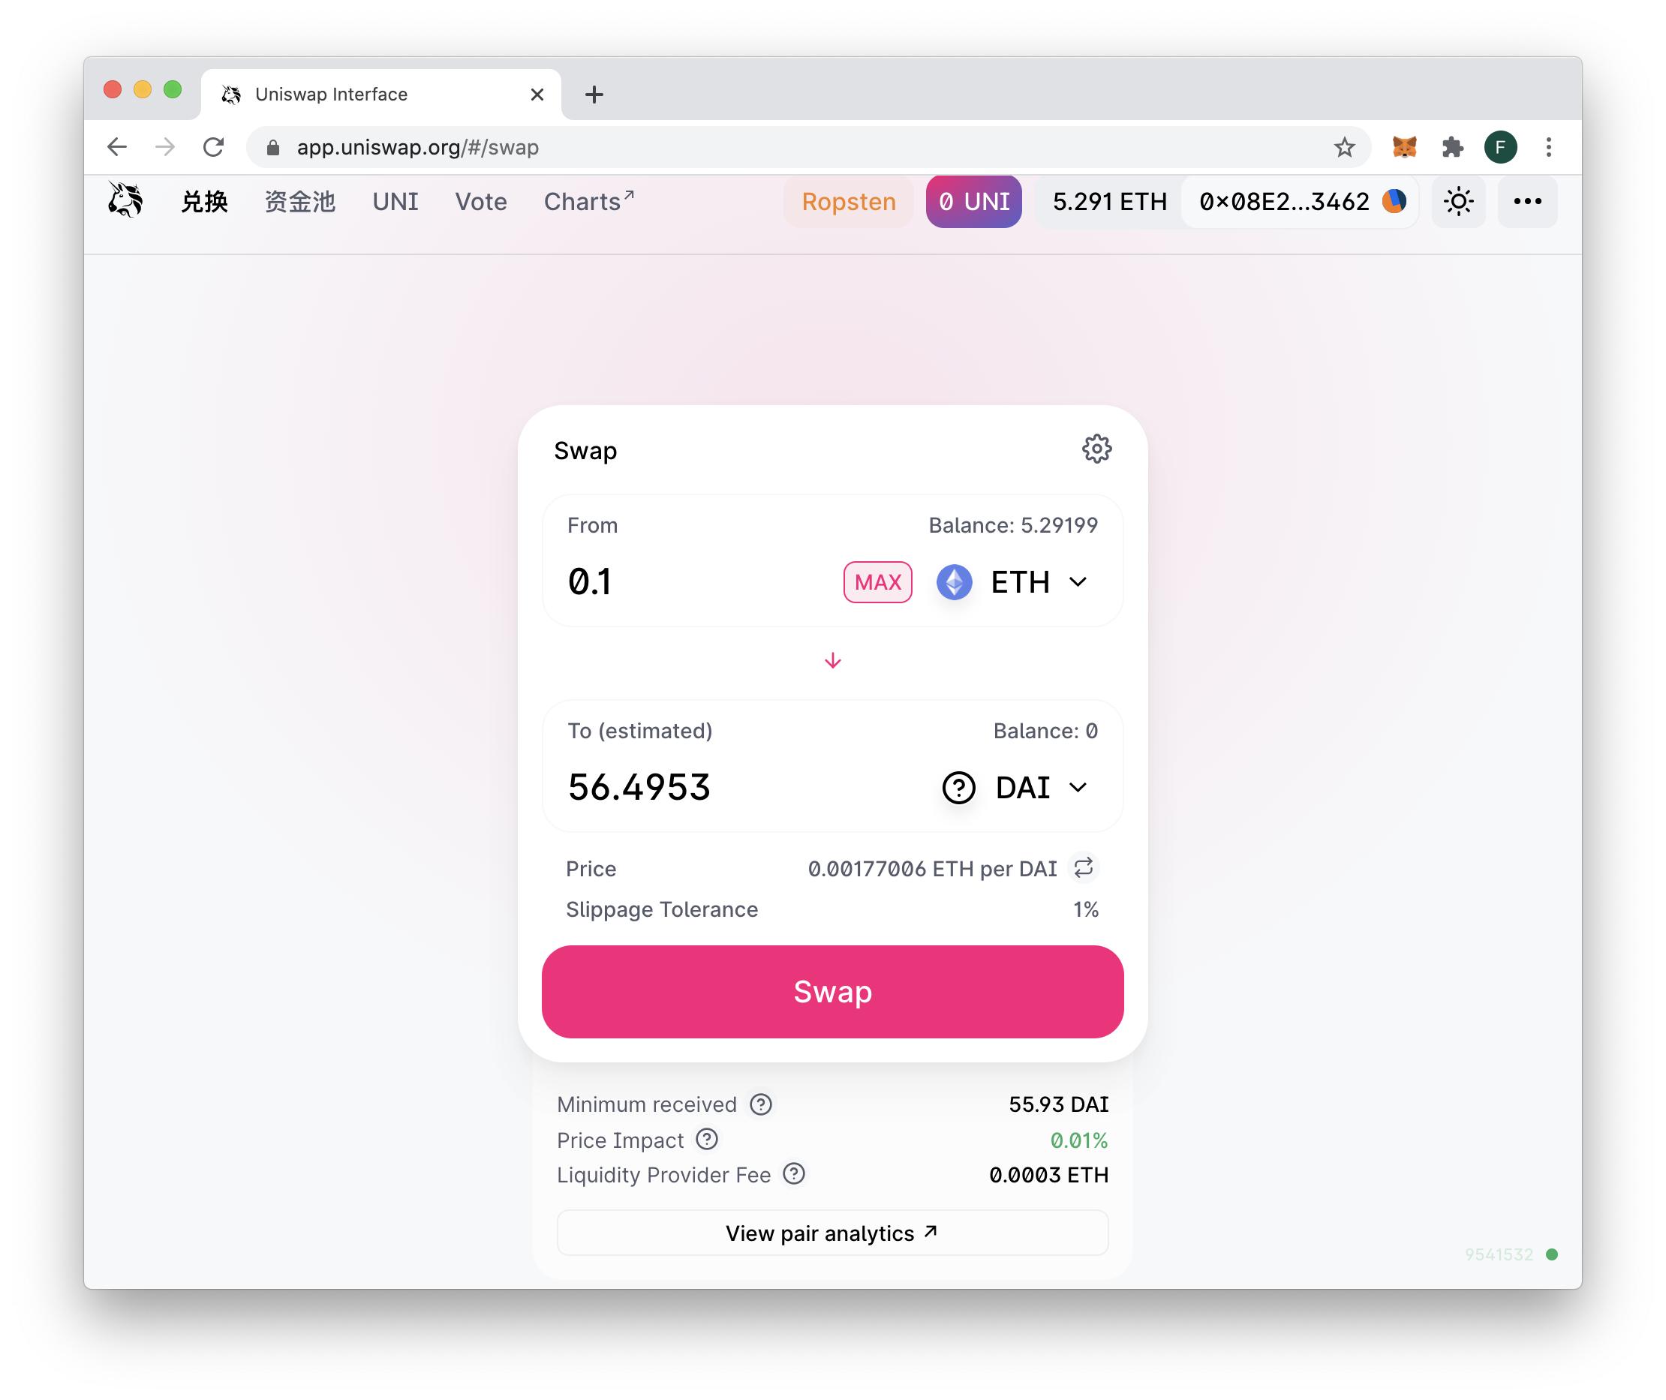The image size is (1666, 1400).
Task: Invert the ETH per DAI price display
Action: (1084, 867)
